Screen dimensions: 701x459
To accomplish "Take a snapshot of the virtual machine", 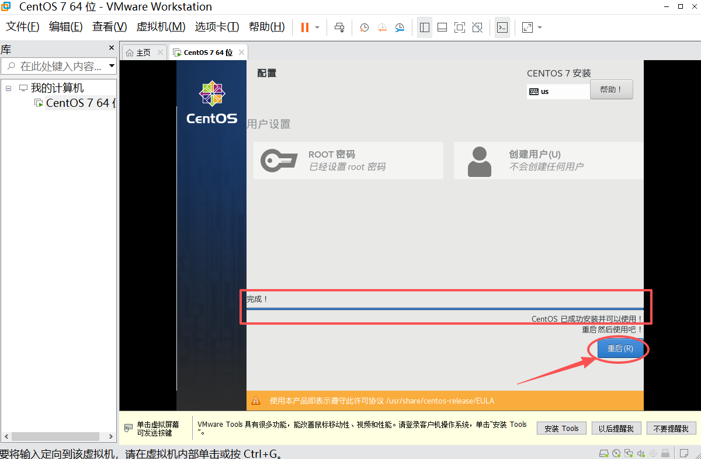I will click(365, 27).
